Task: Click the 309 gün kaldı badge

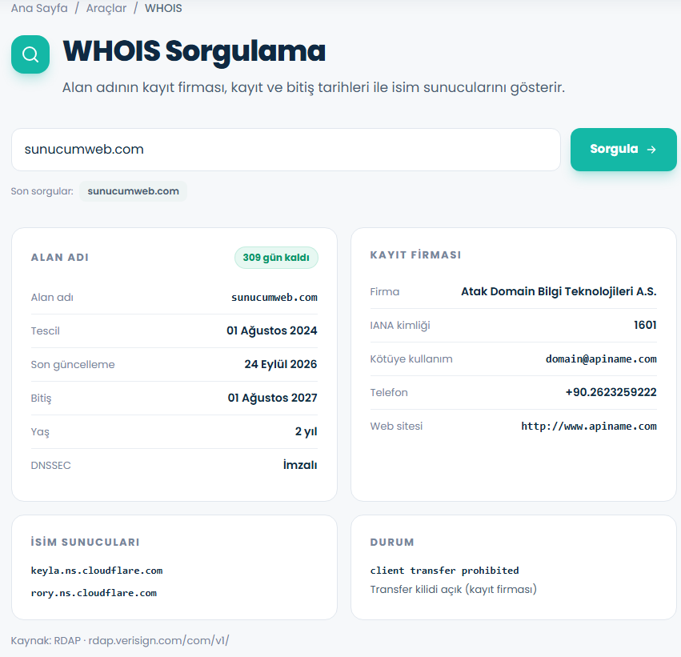Action: (276, 258)
